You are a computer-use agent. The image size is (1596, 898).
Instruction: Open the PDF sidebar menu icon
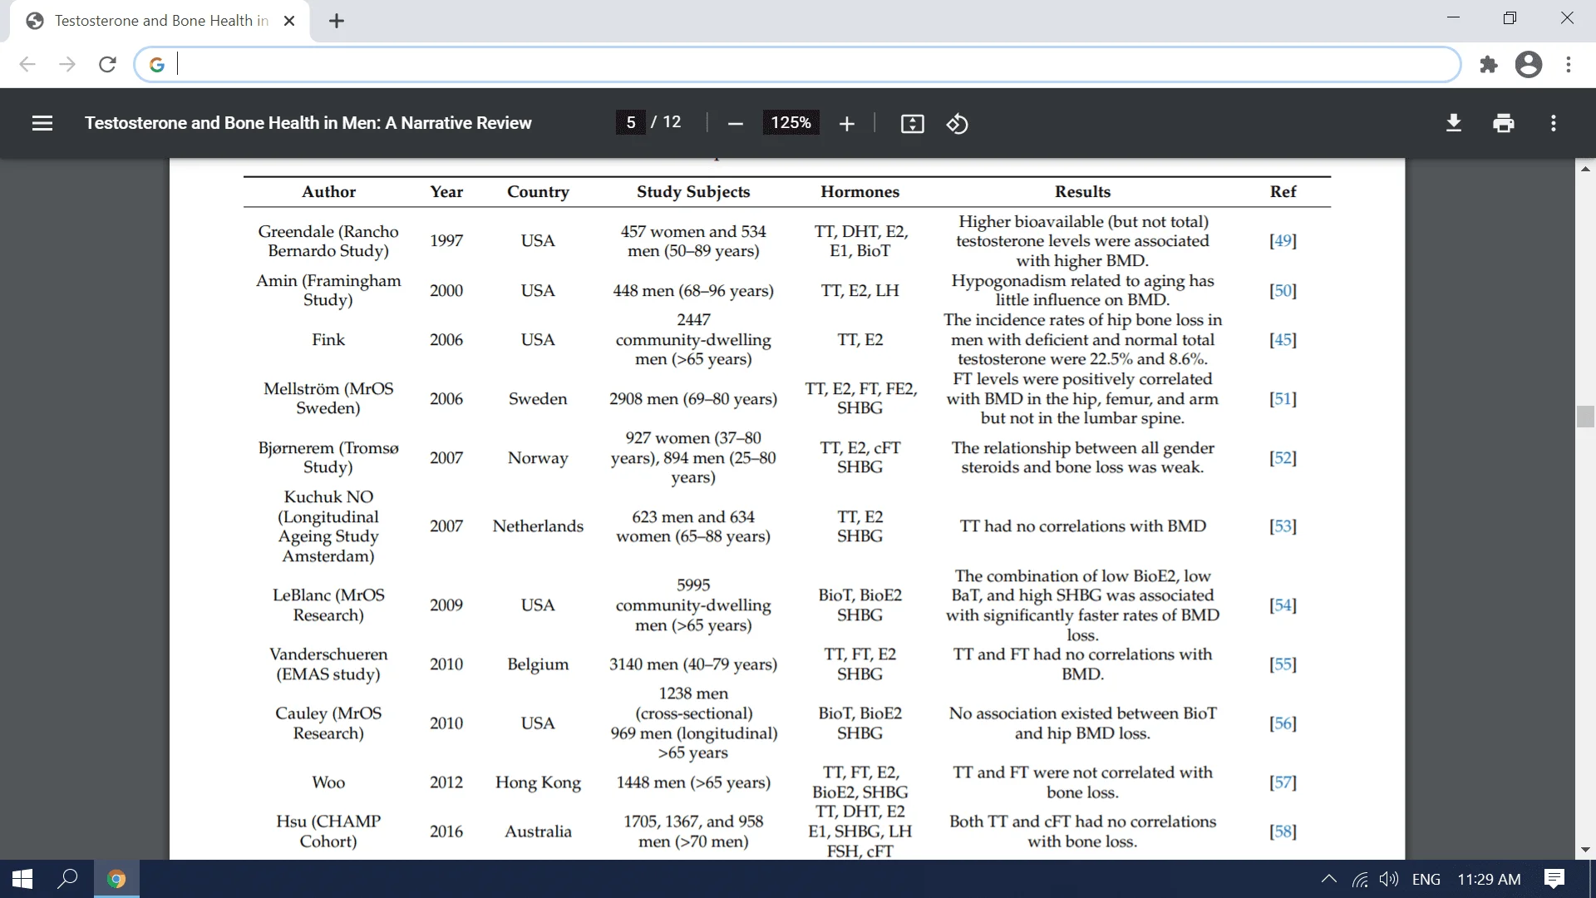click(x=42, y=123)
